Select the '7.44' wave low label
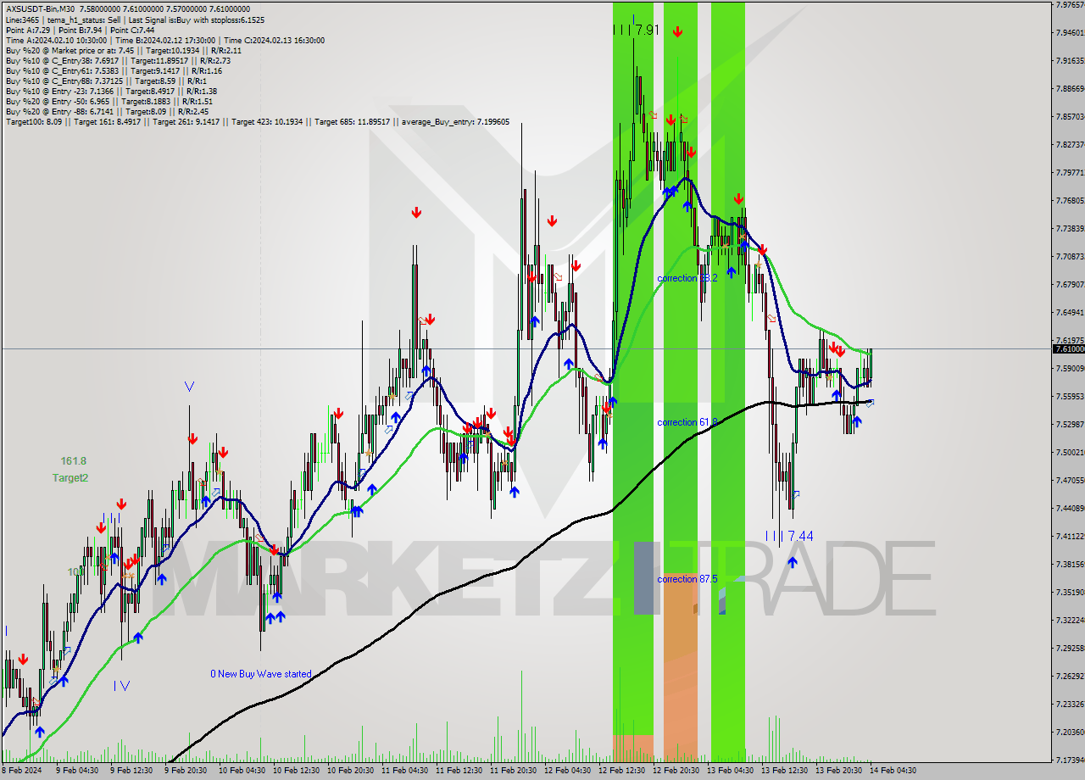Screen dimensions: 1085x780 (x=800, y=536)
